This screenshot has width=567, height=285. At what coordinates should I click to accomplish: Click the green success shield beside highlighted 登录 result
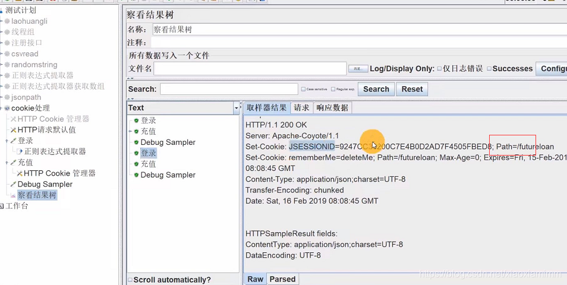pos(136,153)
